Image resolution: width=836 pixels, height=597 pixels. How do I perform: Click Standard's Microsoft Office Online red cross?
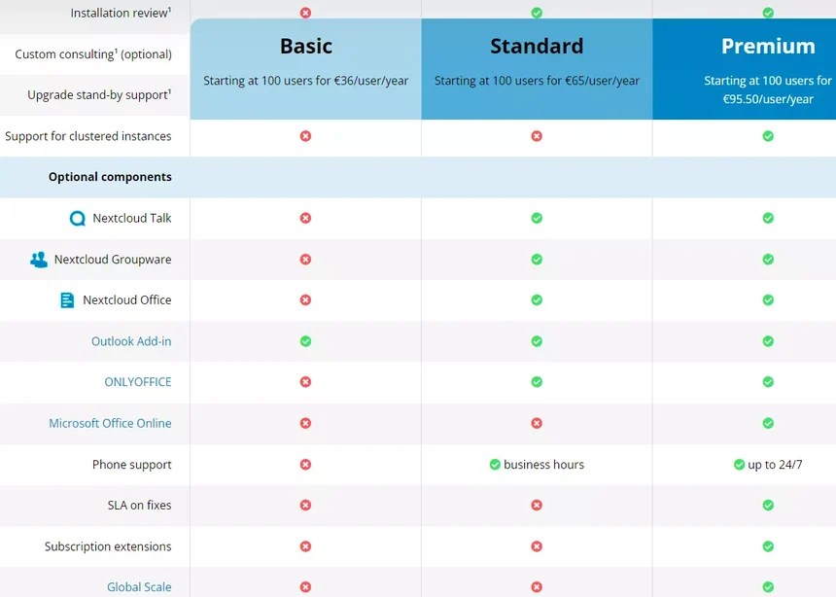click(x=537, y=423)
